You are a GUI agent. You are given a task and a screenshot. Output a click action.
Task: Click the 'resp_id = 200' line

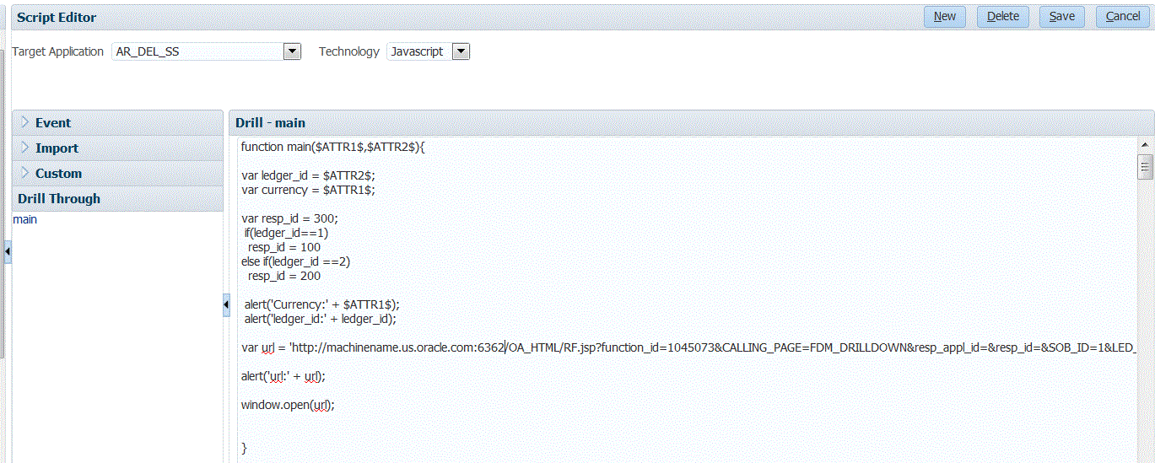pyautogui.click(x=283, y=276)
